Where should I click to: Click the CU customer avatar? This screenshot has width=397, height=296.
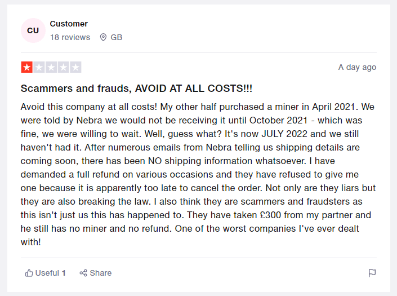tap(33, 30)
